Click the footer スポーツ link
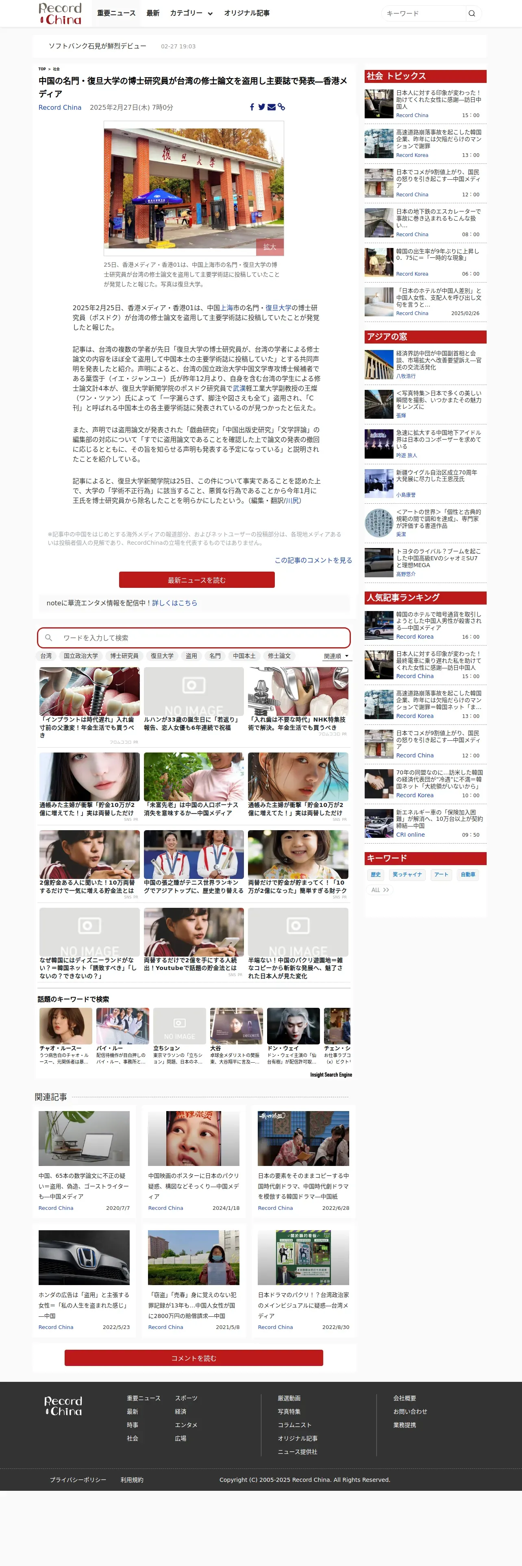The height and width of the screenshot is (1566, 522). pyautogui.click(x=186, y=1398)
